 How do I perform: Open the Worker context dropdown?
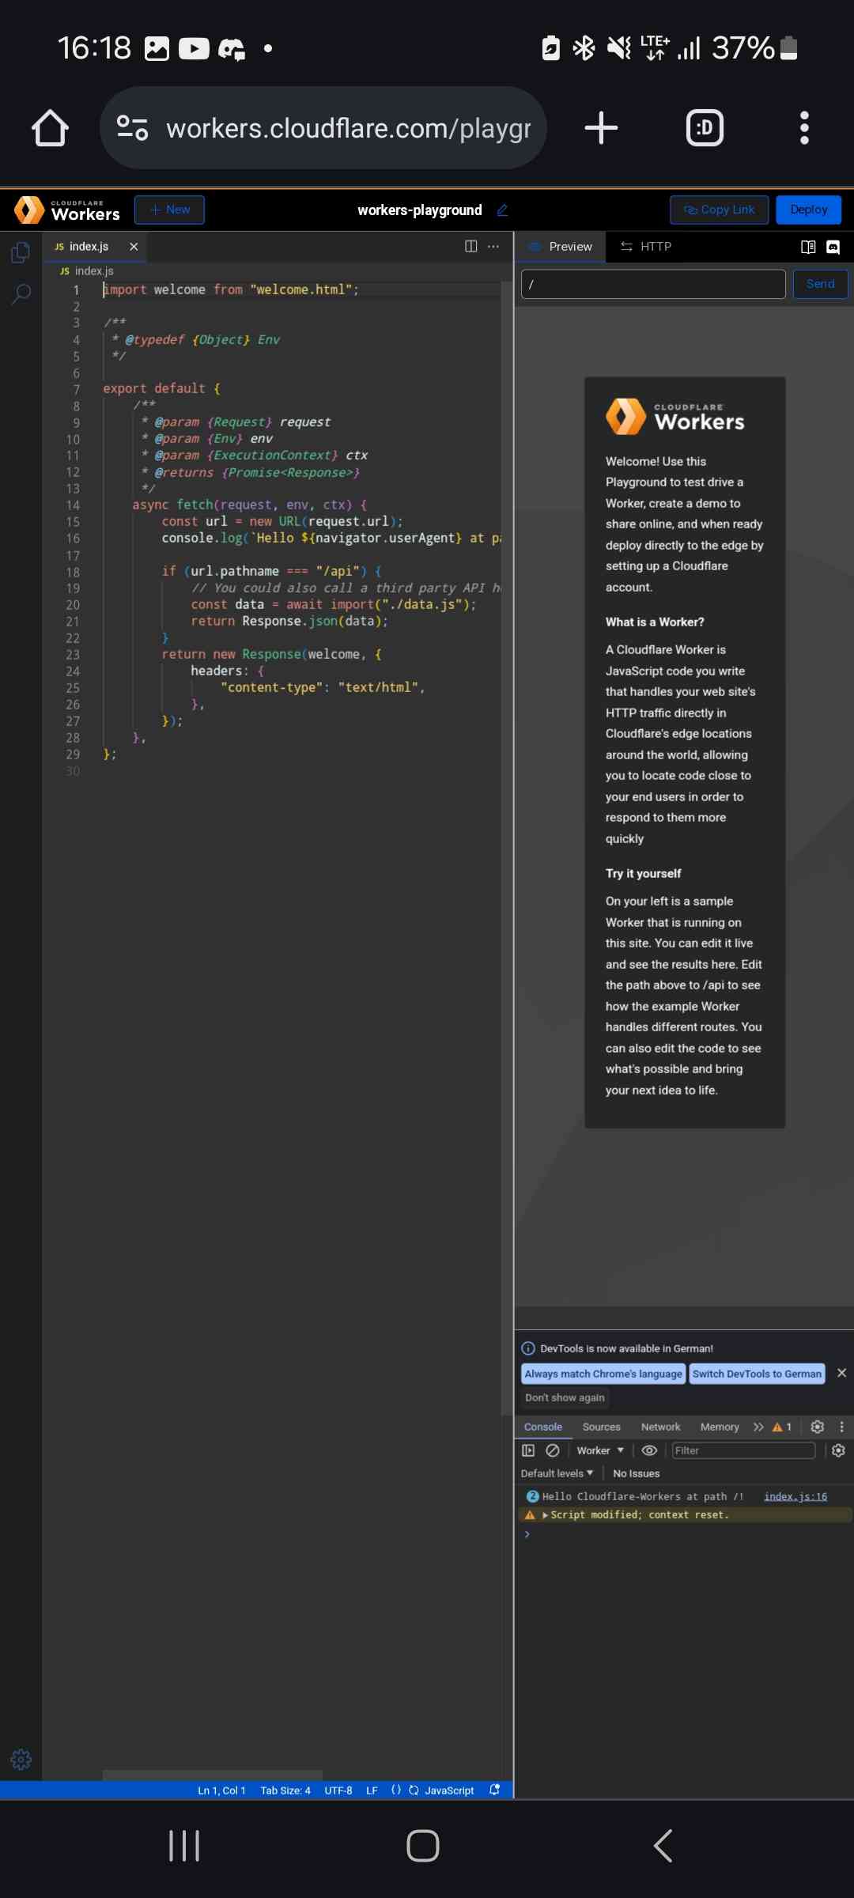click(x=600, y=1450)
